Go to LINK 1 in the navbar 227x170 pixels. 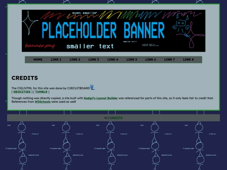tap(56, 60)
